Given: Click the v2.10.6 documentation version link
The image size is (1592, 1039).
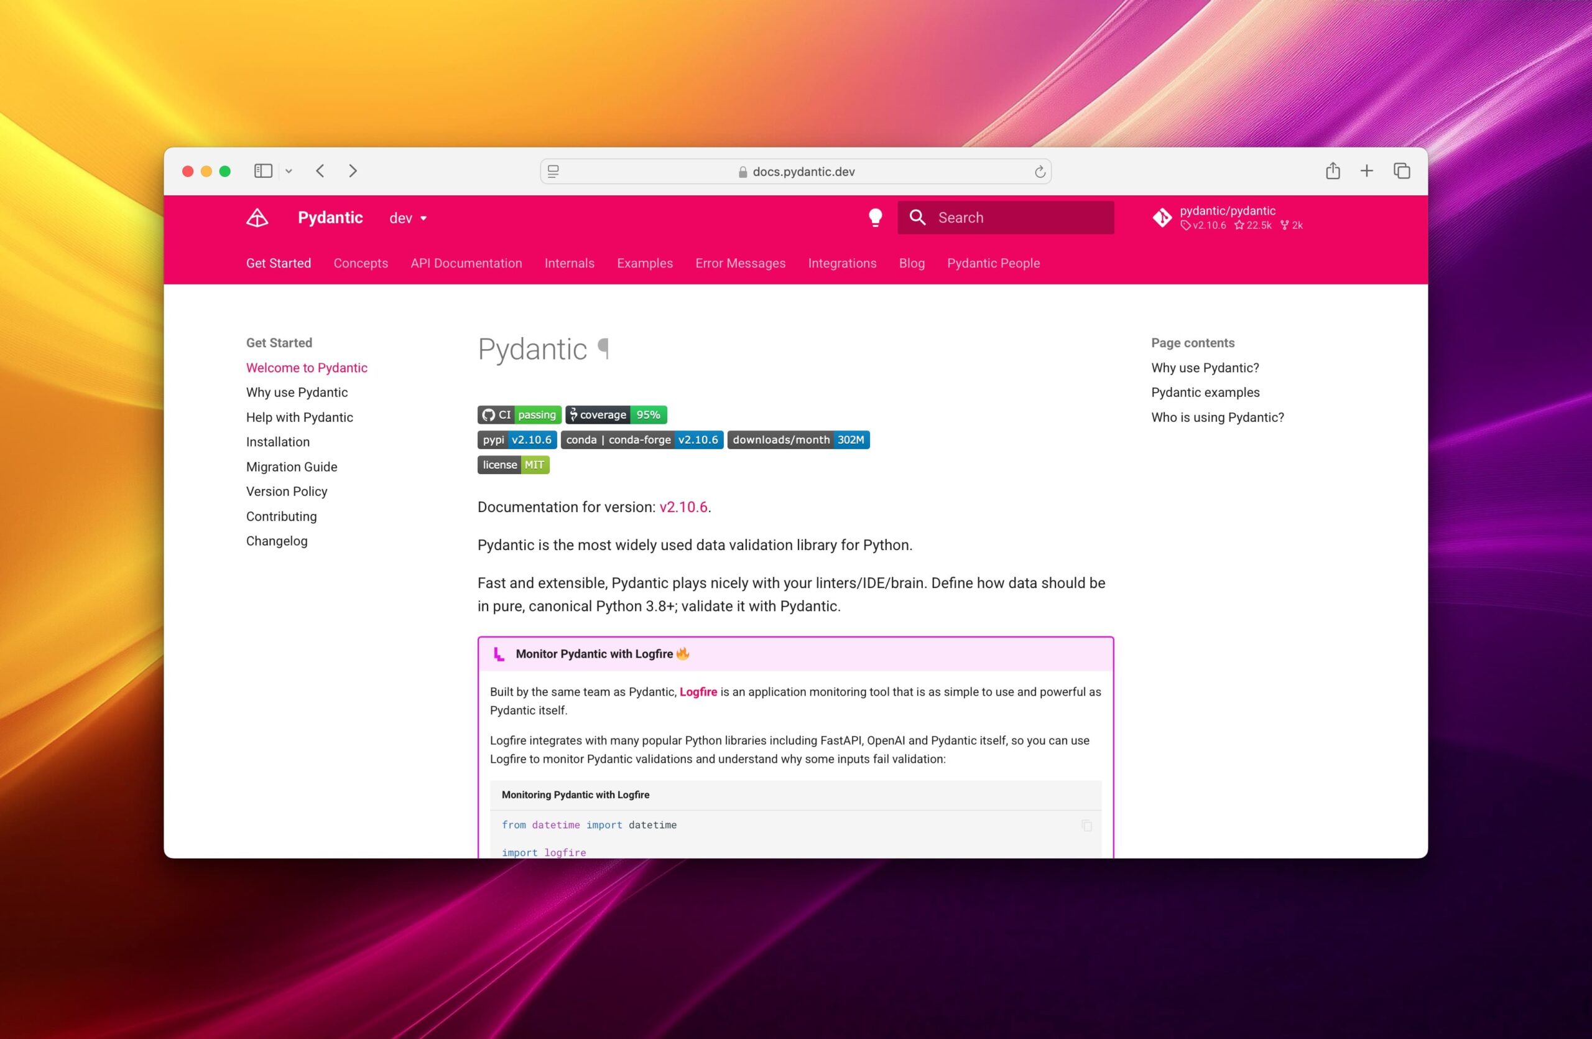Looking at the screenshot, I should (x=683, y=507).
